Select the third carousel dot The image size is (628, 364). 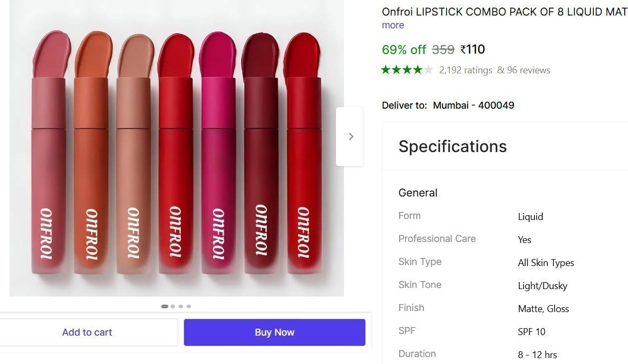(181, 306)
